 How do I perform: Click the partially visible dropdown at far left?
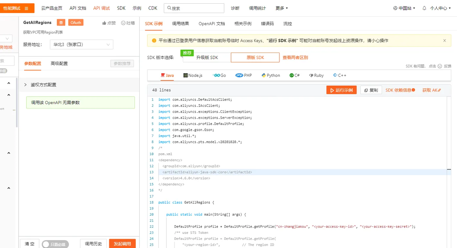pos(6,39)
